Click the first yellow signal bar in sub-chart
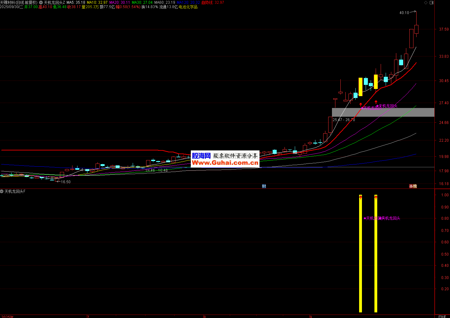Viewport: 450px width, 318px height. click(x=360, y=256)
